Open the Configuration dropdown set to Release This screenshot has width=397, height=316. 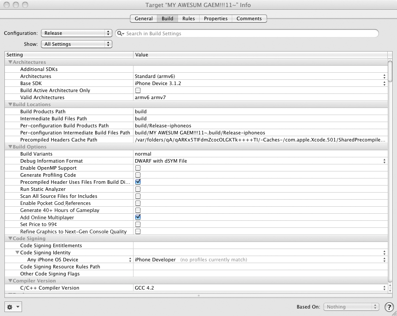[x=77, y=33]
